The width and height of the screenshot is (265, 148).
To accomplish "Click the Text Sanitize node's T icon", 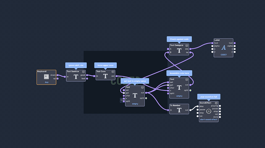I will click(76, 77).
